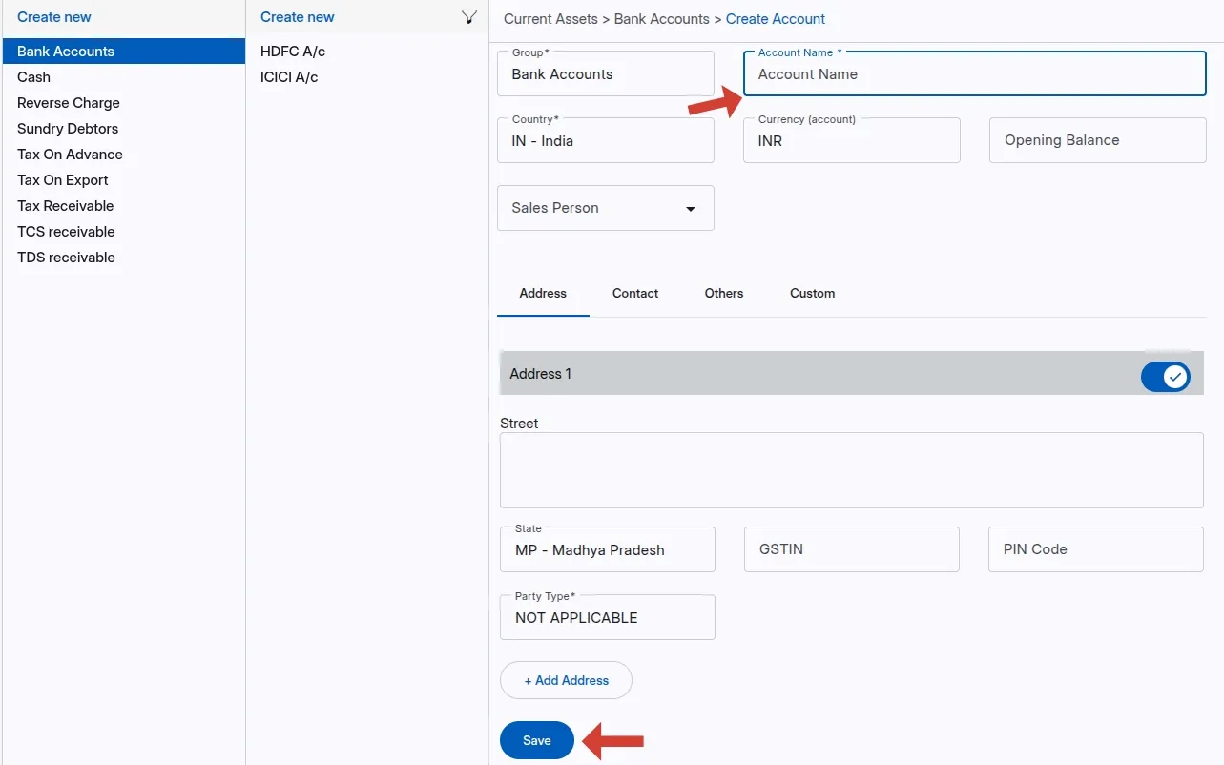Open Party Type field NOT APPLICABLE
Image resolution: width=1224 pixels, height=765 pixels.
coord(608,617)
